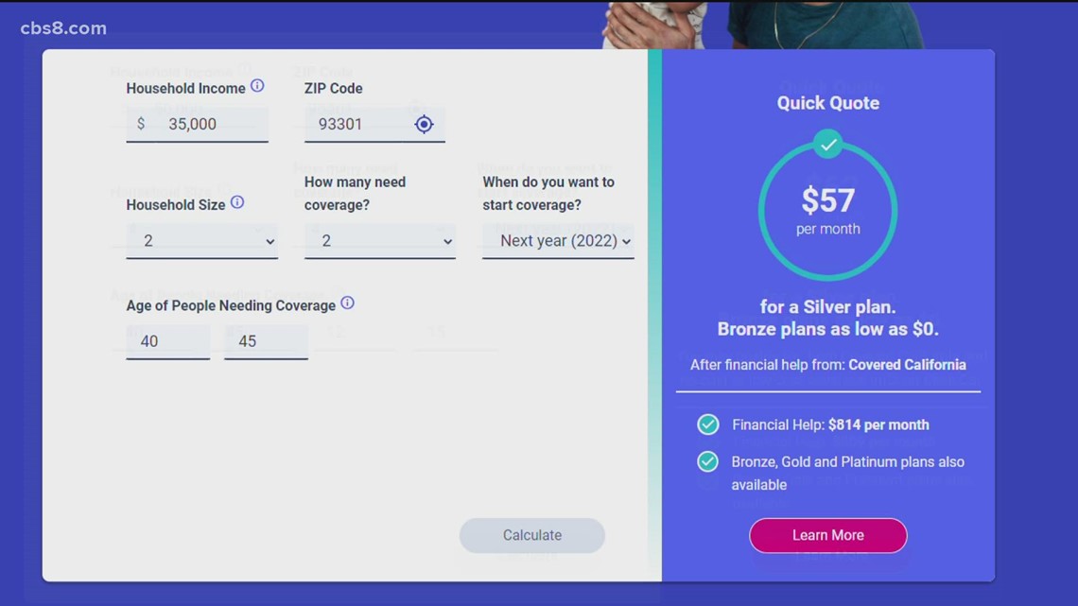Open the Household Size dropdown
The width and height of the screenshot is (1078, 606).
click(202, 241)
